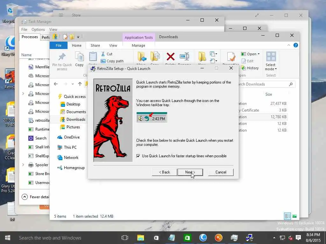Image resolution: width=326 pixels, height=244 pixels.
Task: Click the Windows Start button
Action: click(8, 238)
